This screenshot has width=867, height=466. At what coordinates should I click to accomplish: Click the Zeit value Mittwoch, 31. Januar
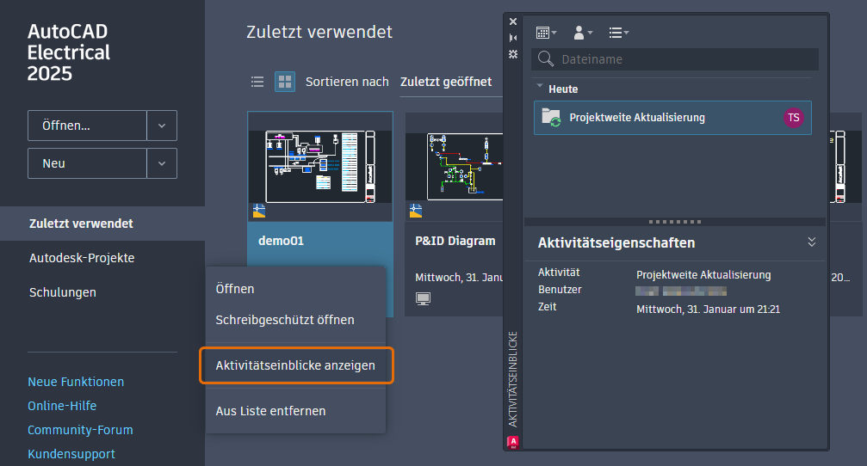[x=708, y=310]
